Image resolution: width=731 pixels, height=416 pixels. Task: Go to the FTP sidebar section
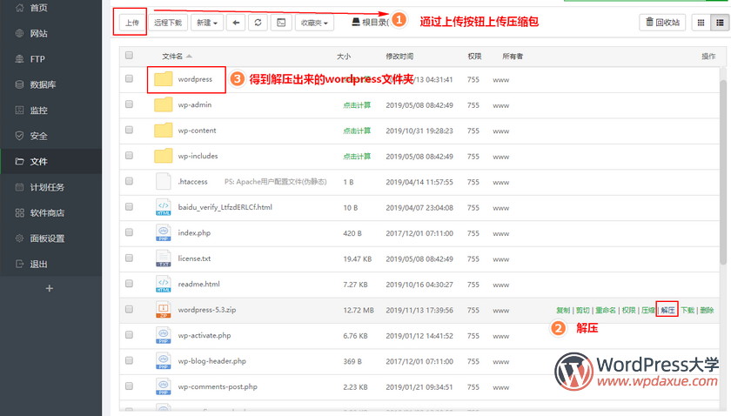(50, 59)
